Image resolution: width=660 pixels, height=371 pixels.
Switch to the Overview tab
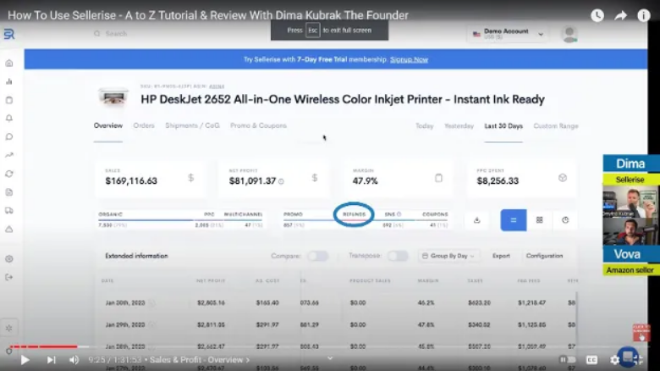pos(108,125)
